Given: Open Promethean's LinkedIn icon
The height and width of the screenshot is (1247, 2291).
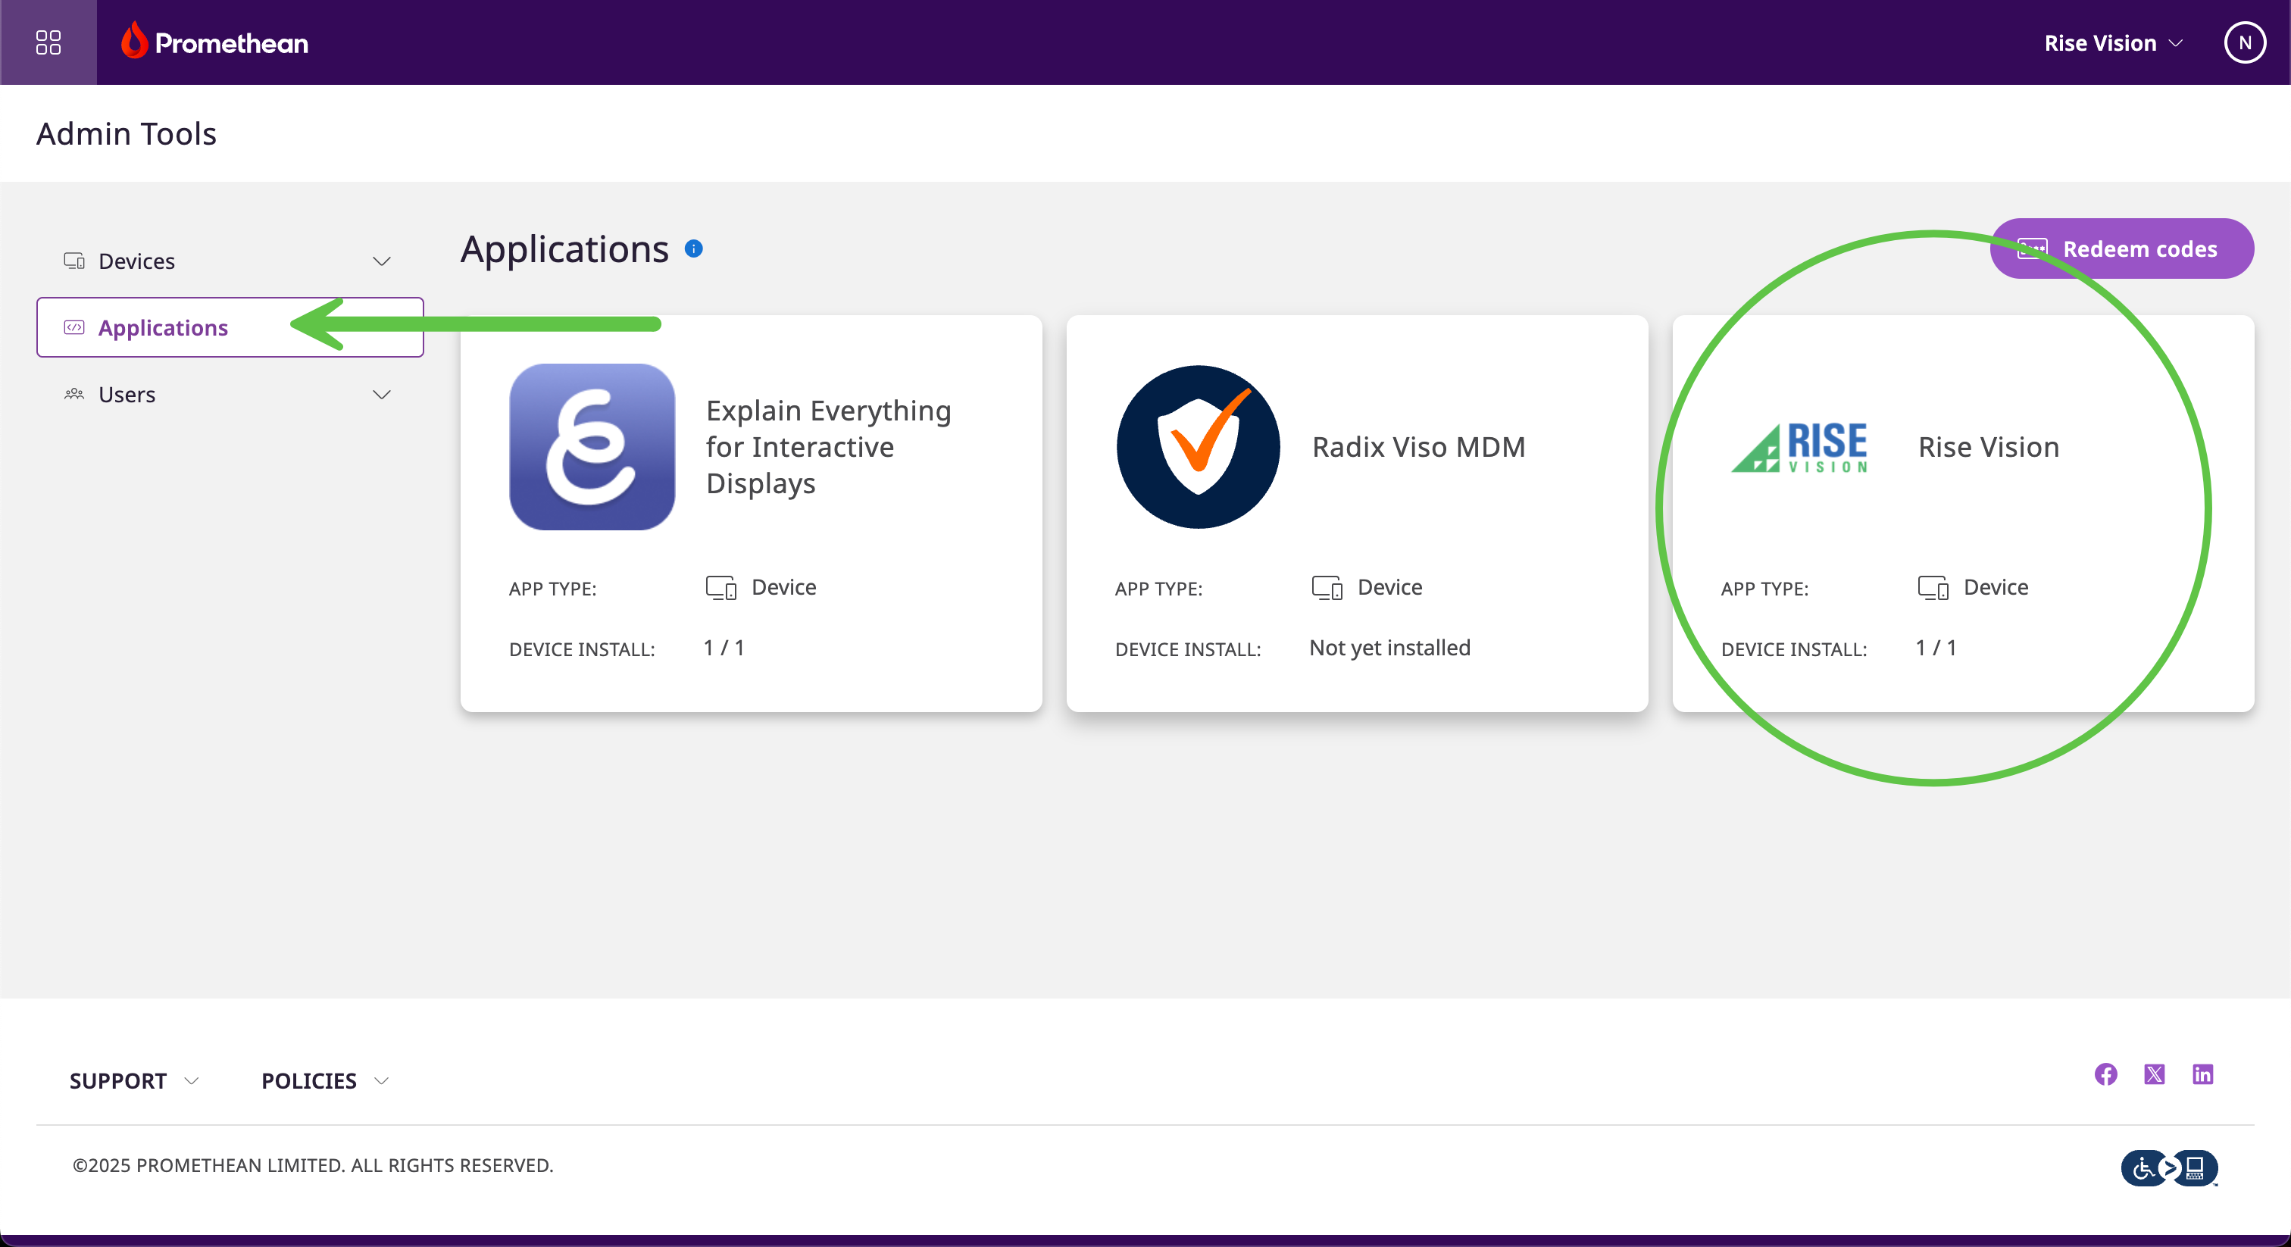Looking at the screenshot, I should click(2203, 1074).
